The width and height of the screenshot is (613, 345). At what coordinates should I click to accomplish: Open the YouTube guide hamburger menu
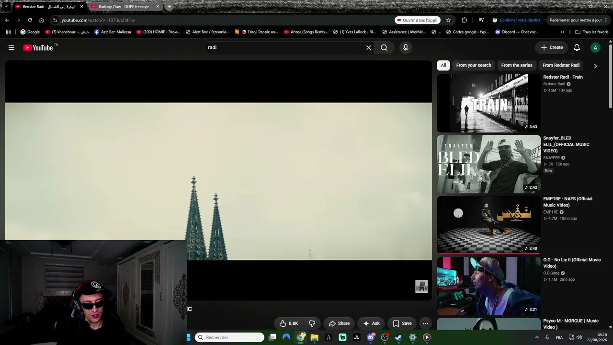[11, 47]
